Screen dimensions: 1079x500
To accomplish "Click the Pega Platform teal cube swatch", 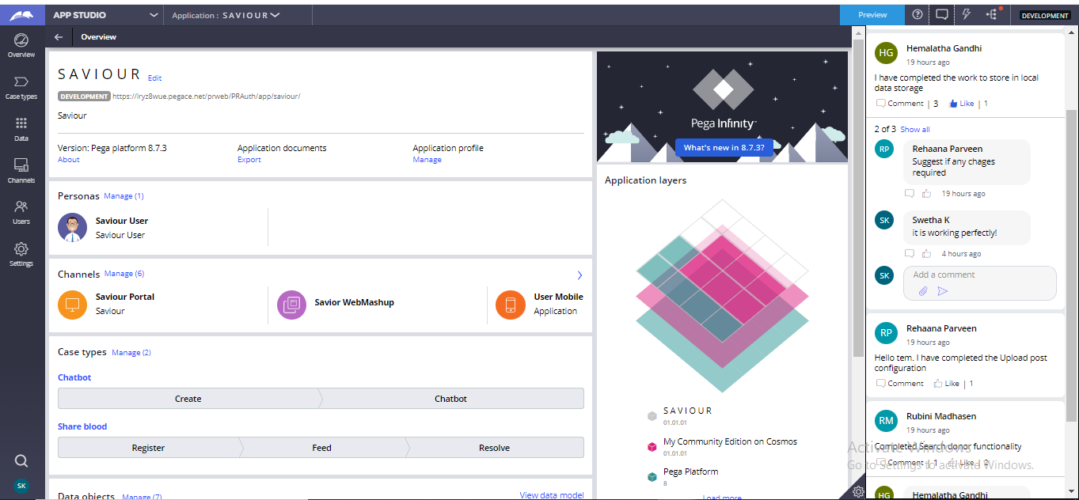I will (652, 477).
